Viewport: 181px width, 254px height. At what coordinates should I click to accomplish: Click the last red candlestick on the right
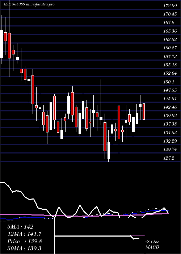click(144, 111)
